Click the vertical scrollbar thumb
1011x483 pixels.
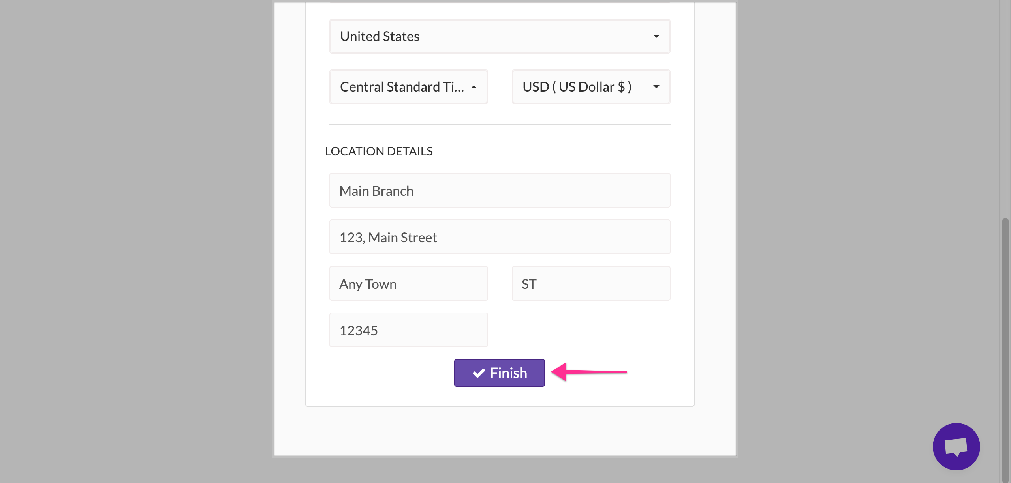click(x=1005, y=347)
